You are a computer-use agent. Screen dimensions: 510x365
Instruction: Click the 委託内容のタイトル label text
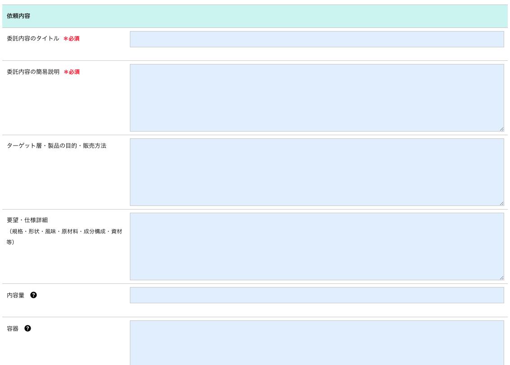pos(33,39)
